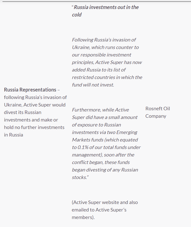Click the "(Active Super website and also" note
The height and width of the screenshot is (227, 191).
tap(105, 202)
